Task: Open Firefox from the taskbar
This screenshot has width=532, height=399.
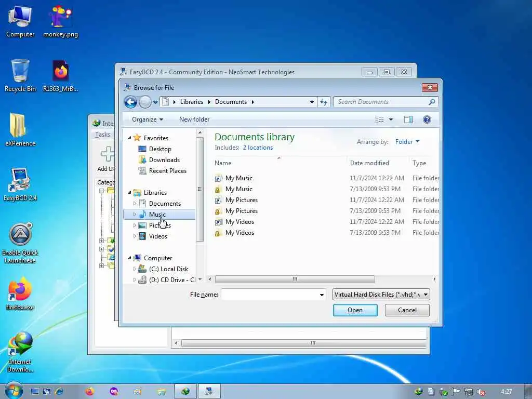Action: pyautogui.click(x=89, y=392)
